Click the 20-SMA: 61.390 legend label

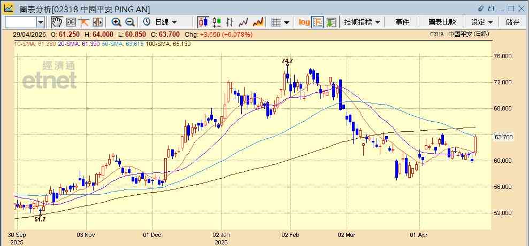pos(79,44)
